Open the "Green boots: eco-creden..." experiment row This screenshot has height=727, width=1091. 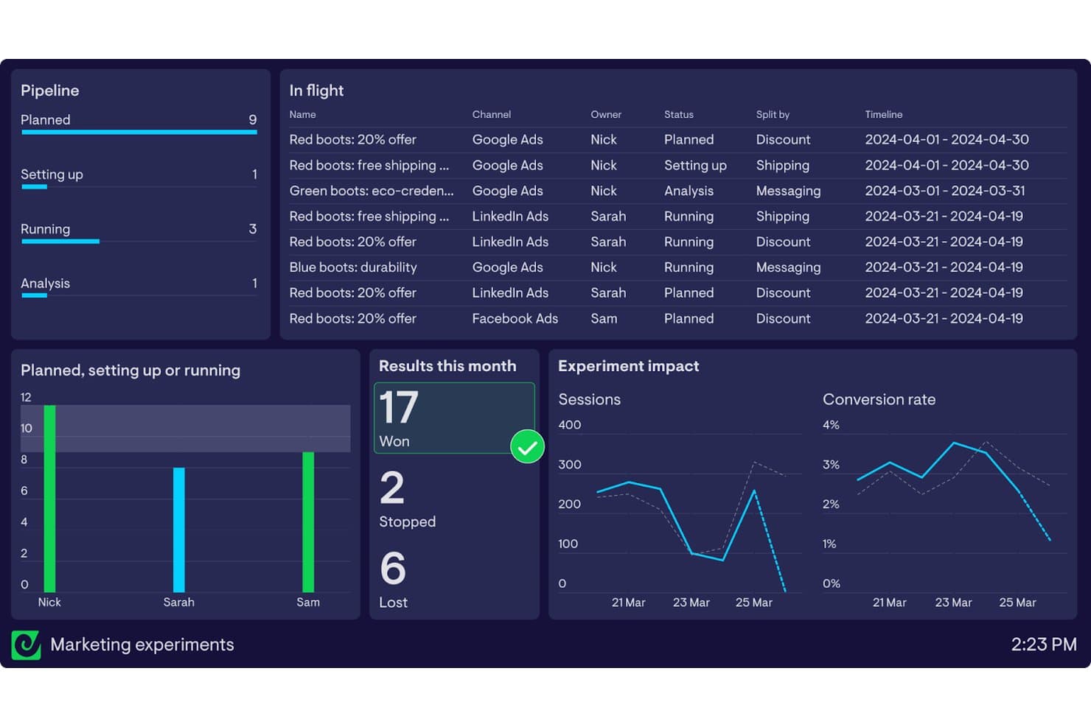pyautogui.click(x=678, y=191)
